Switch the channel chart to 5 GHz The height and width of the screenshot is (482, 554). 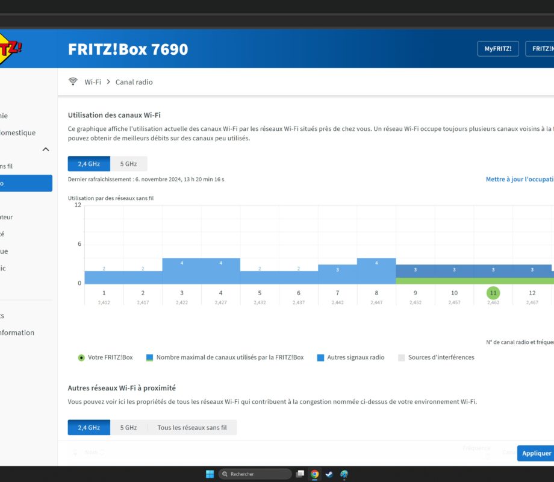point(129,164)
